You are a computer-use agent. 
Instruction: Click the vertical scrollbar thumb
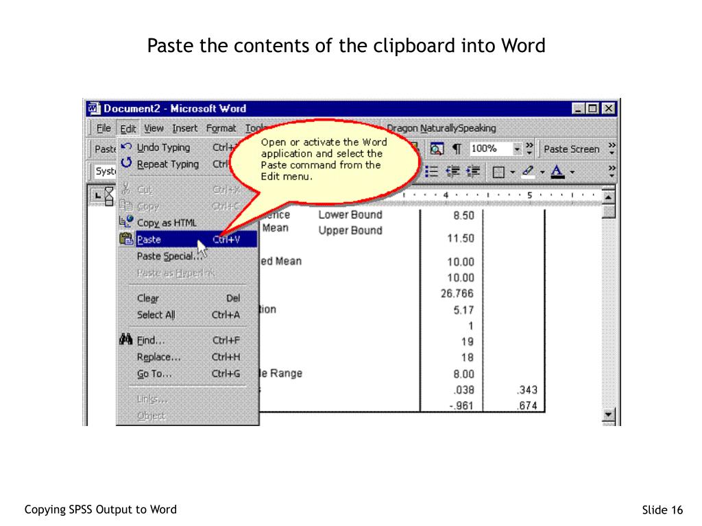click(608, 211)
